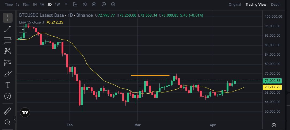Click the TradingView logo badge

(x=25, y=112)
